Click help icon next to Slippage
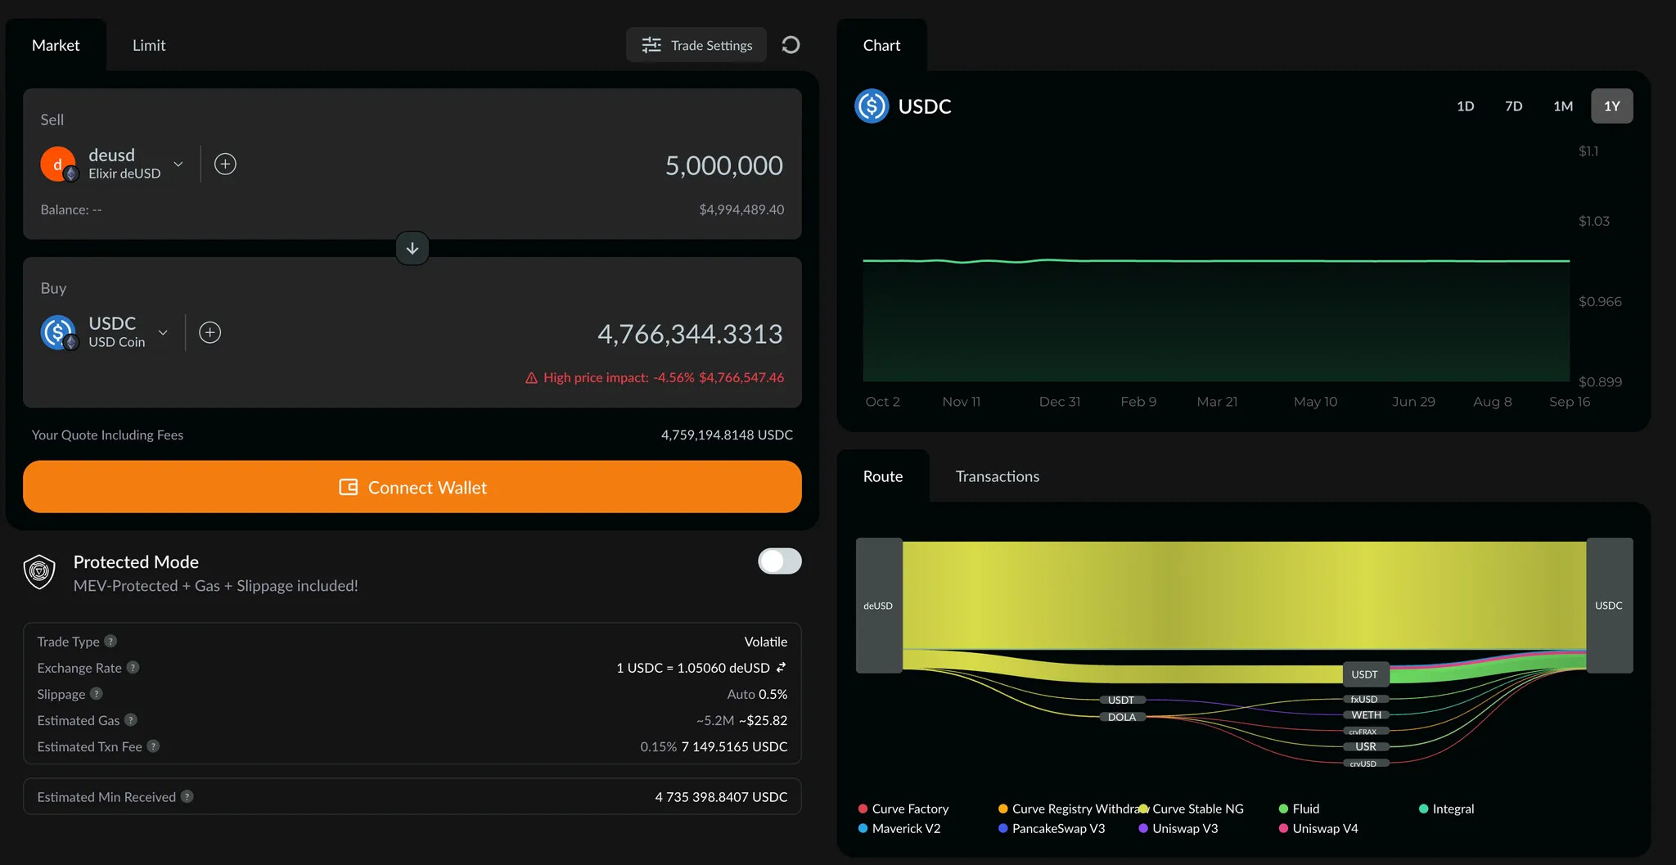The height and width of the screenshot is (865, 1676). (x=97, y=694)
